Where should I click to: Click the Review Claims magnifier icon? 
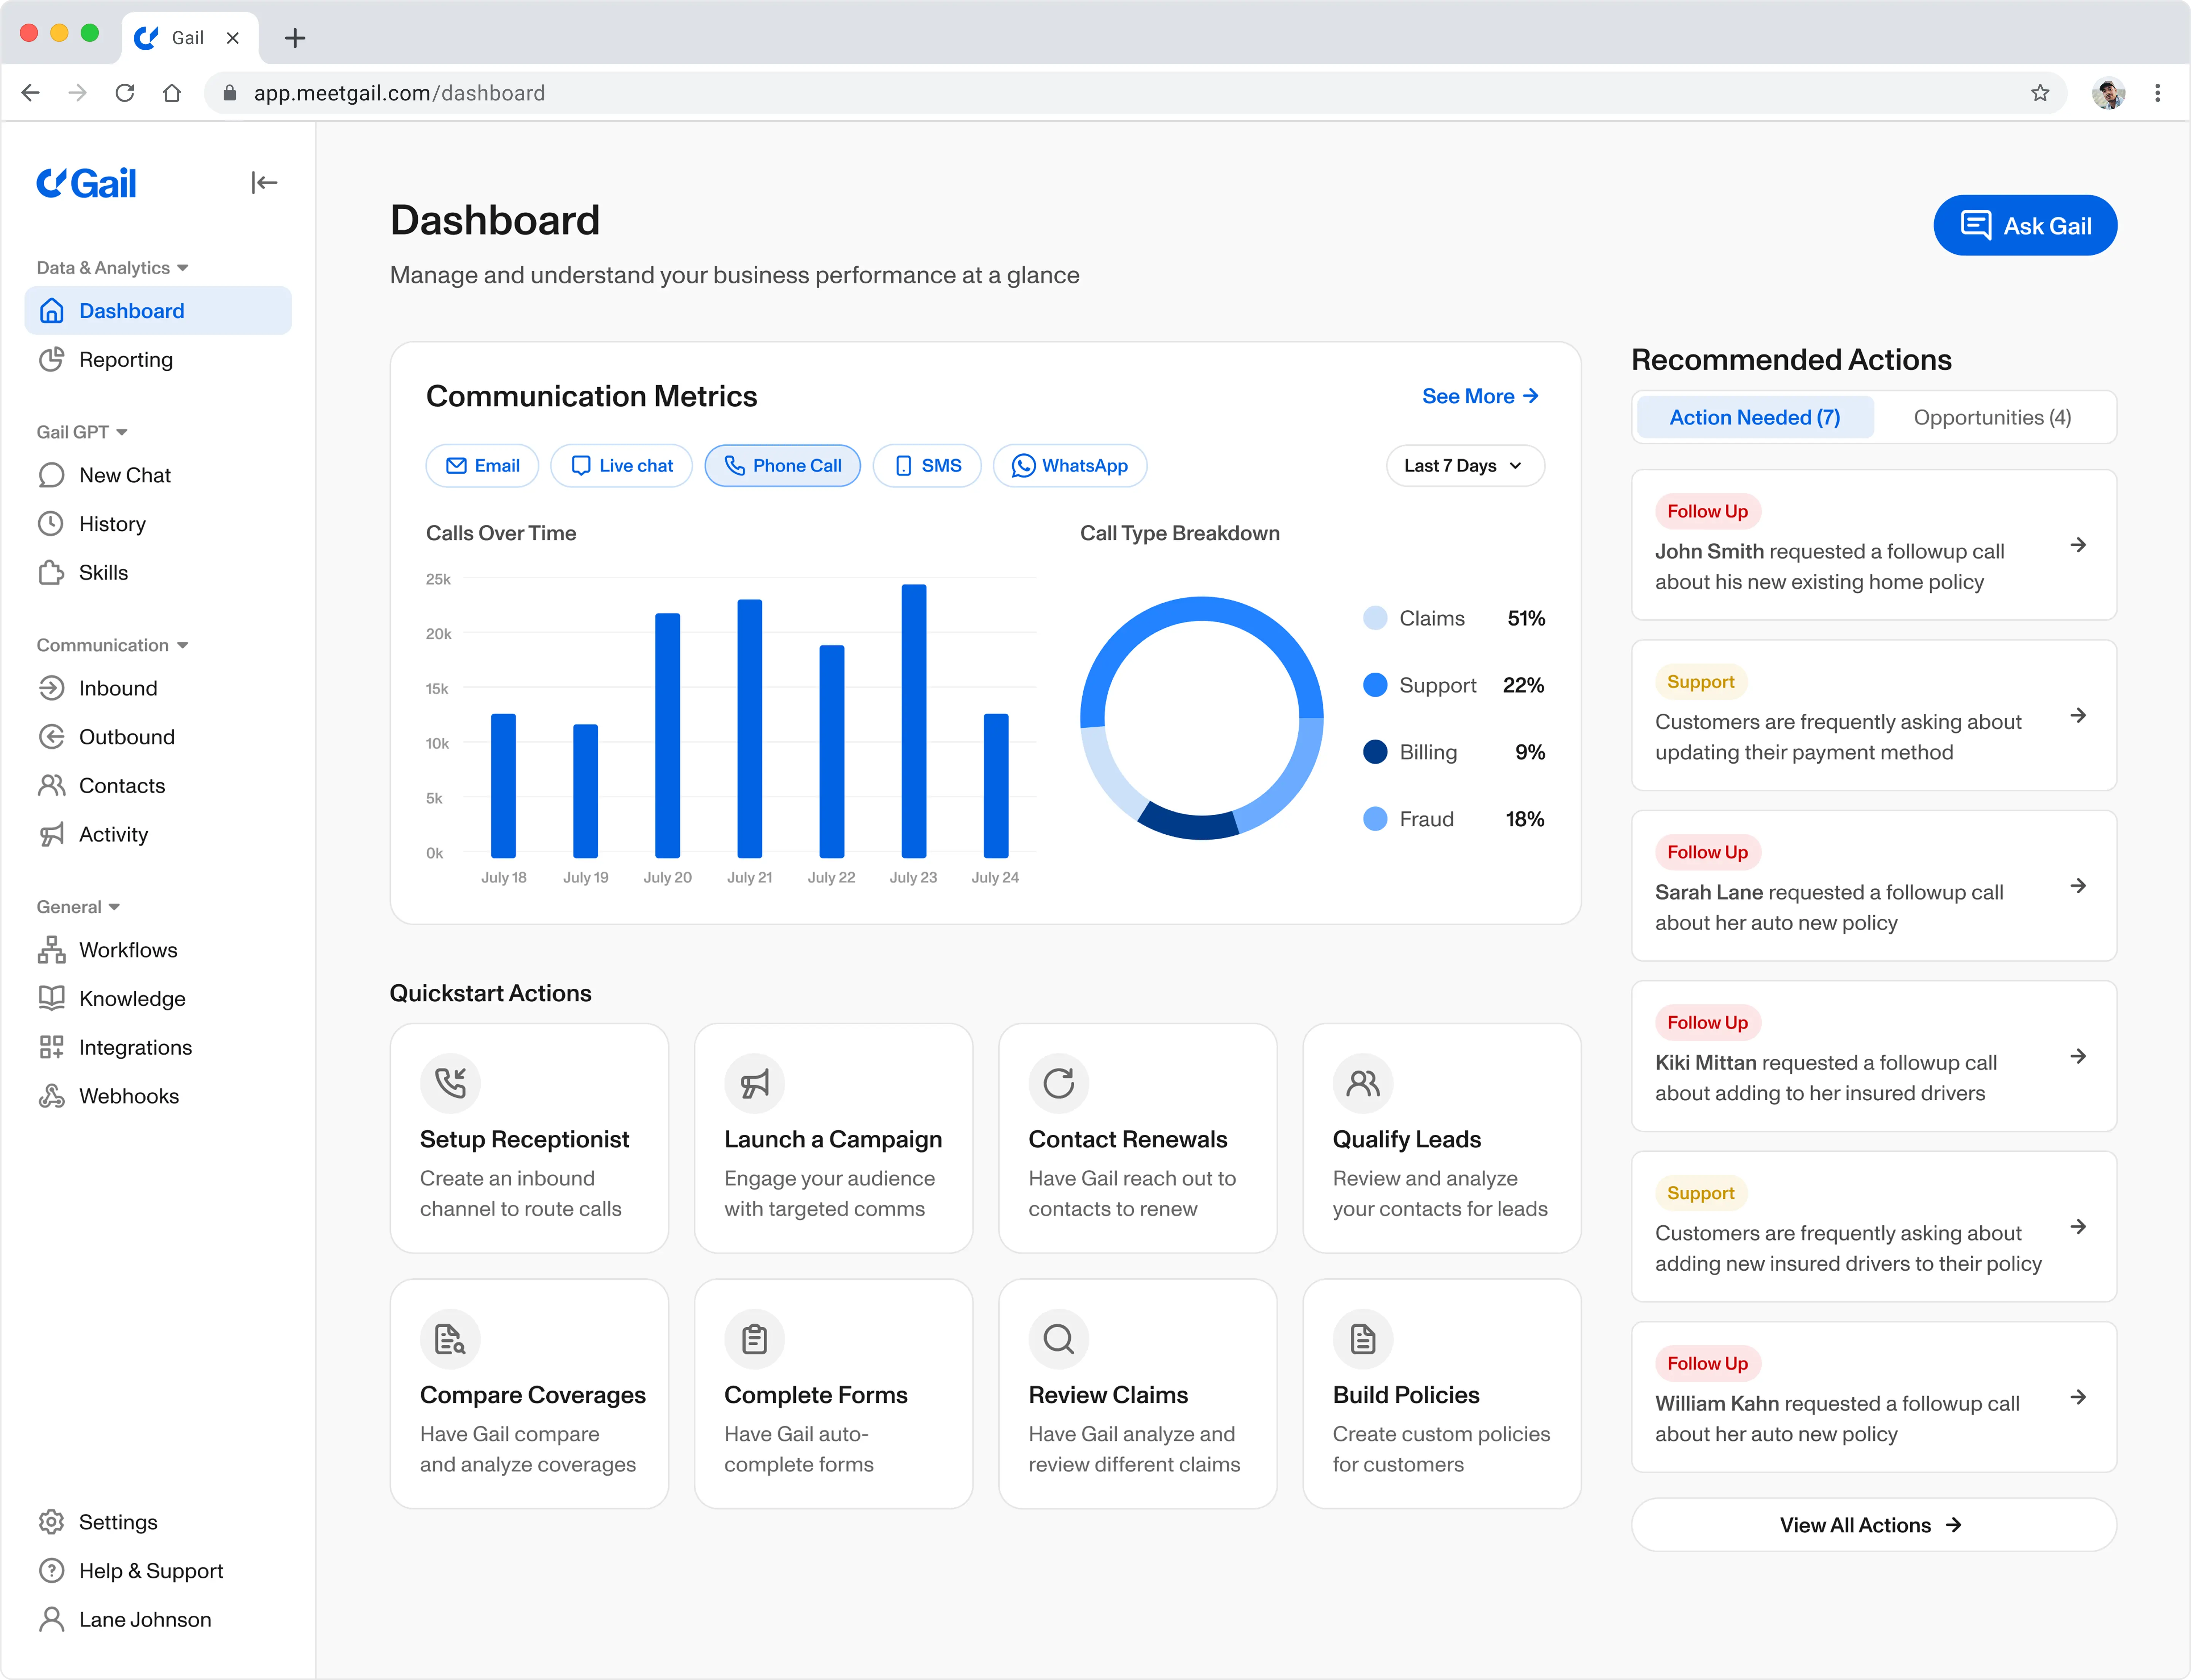coord(1059,1339)
